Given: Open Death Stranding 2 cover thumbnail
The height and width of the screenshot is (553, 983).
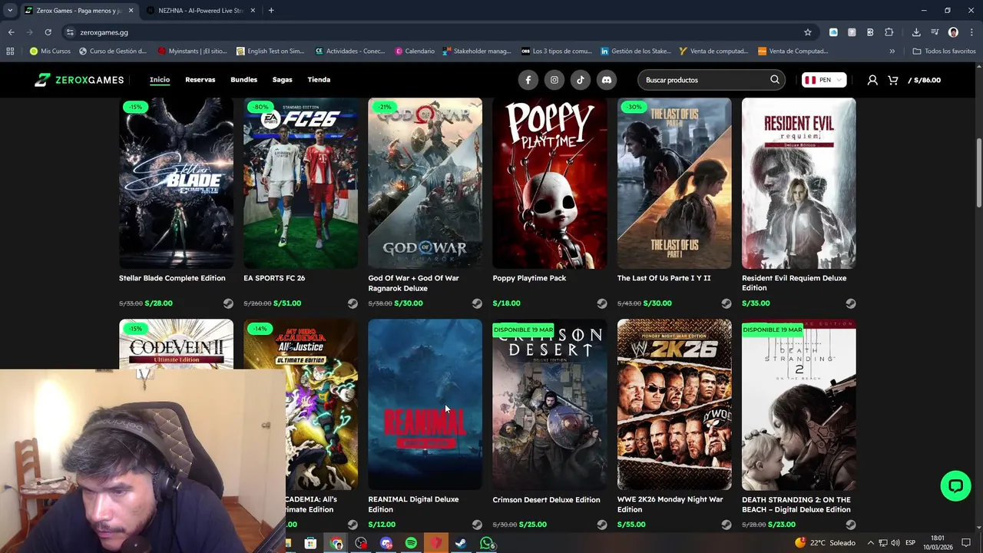Looking at the screenshot, I should pyautogui.click(x=799, y=405).
